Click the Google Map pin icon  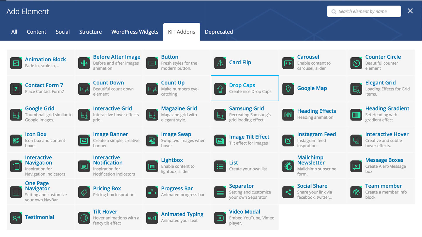click(x=288, y=89)
